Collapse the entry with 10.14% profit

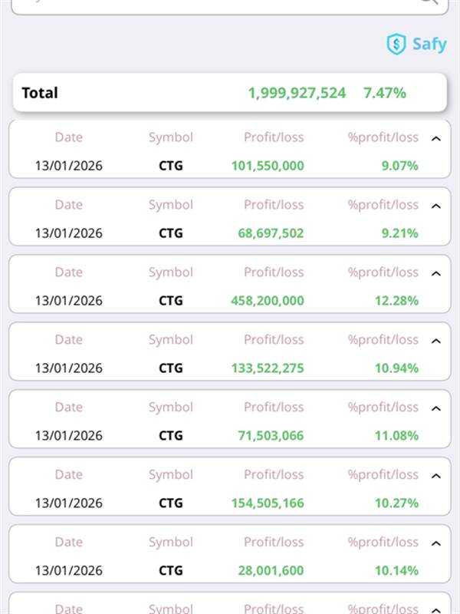(x=436, y=543)
